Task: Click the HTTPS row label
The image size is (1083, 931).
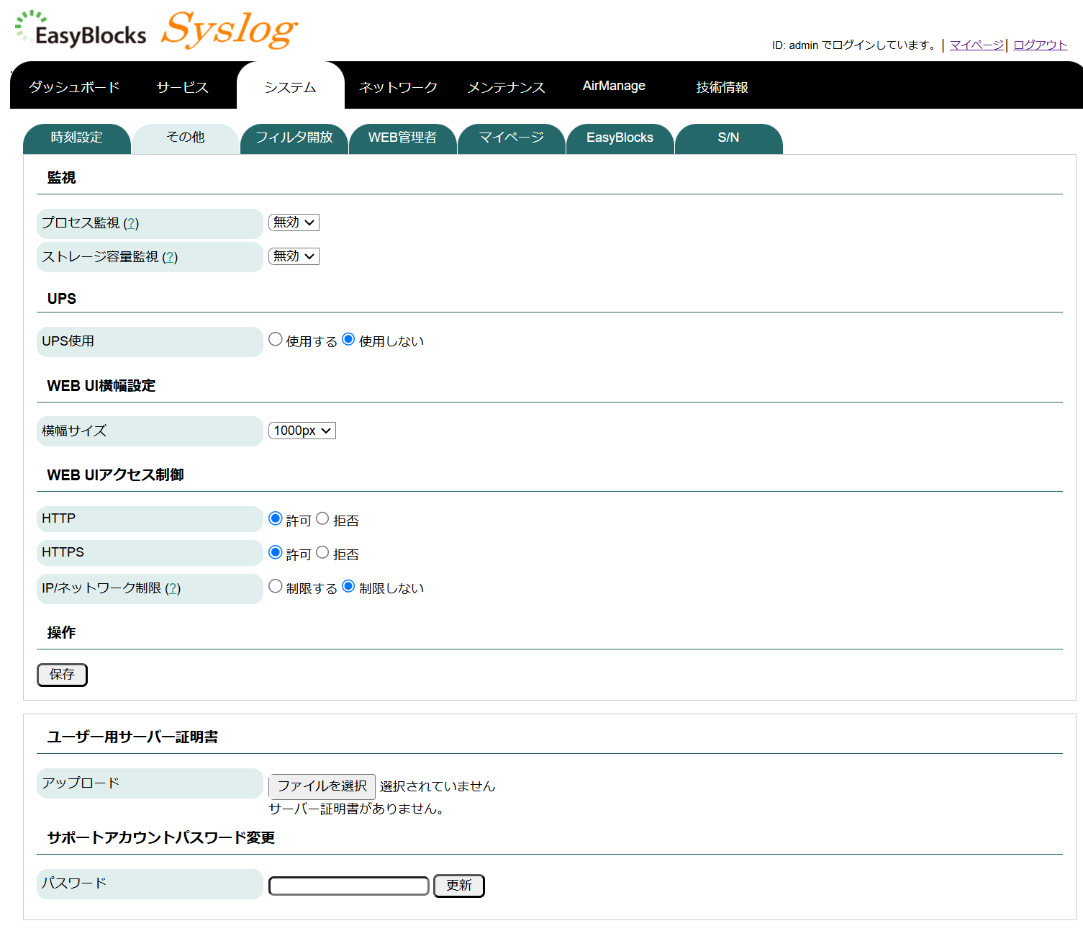Action: click(x=150, y=553)
